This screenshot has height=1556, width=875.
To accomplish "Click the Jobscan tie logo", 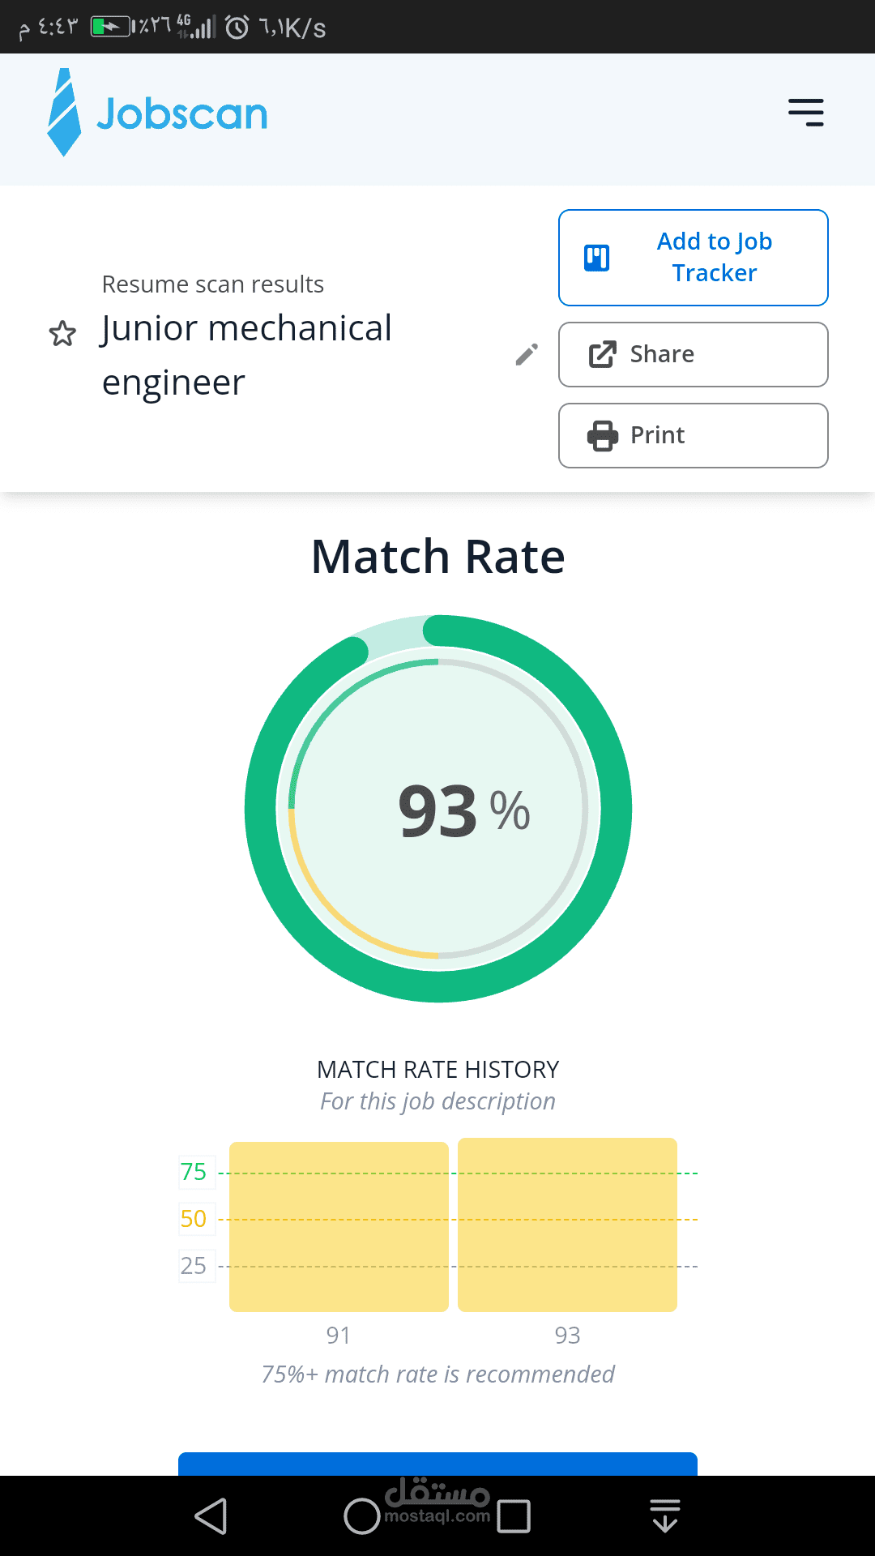I will click(x=64, y=113).
